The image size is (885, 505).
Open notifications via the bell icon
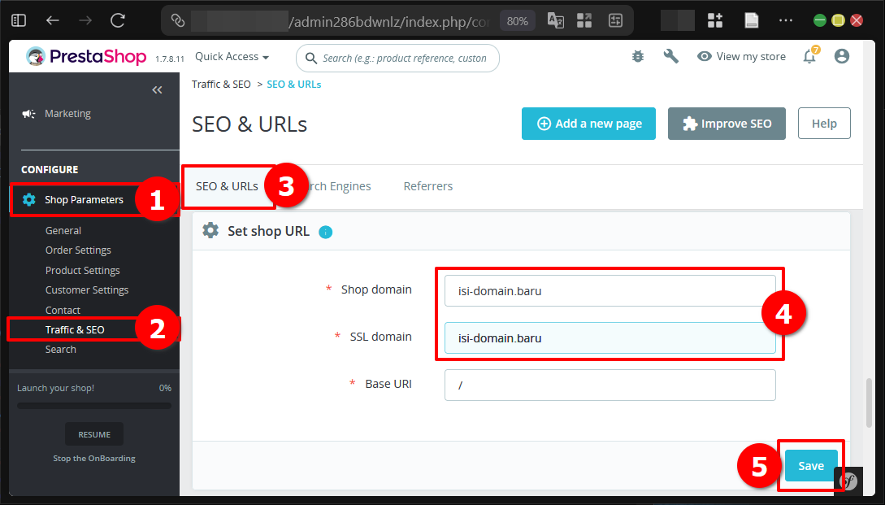click(809, 55)
